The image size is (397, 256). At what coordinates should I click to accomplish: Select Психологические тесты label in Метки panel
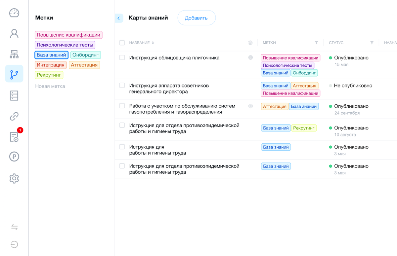tap(65, 45)
